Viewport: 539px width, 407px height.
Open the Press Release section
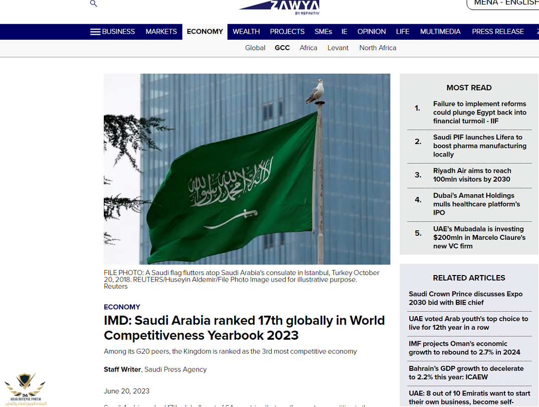(x=497, y=32)
